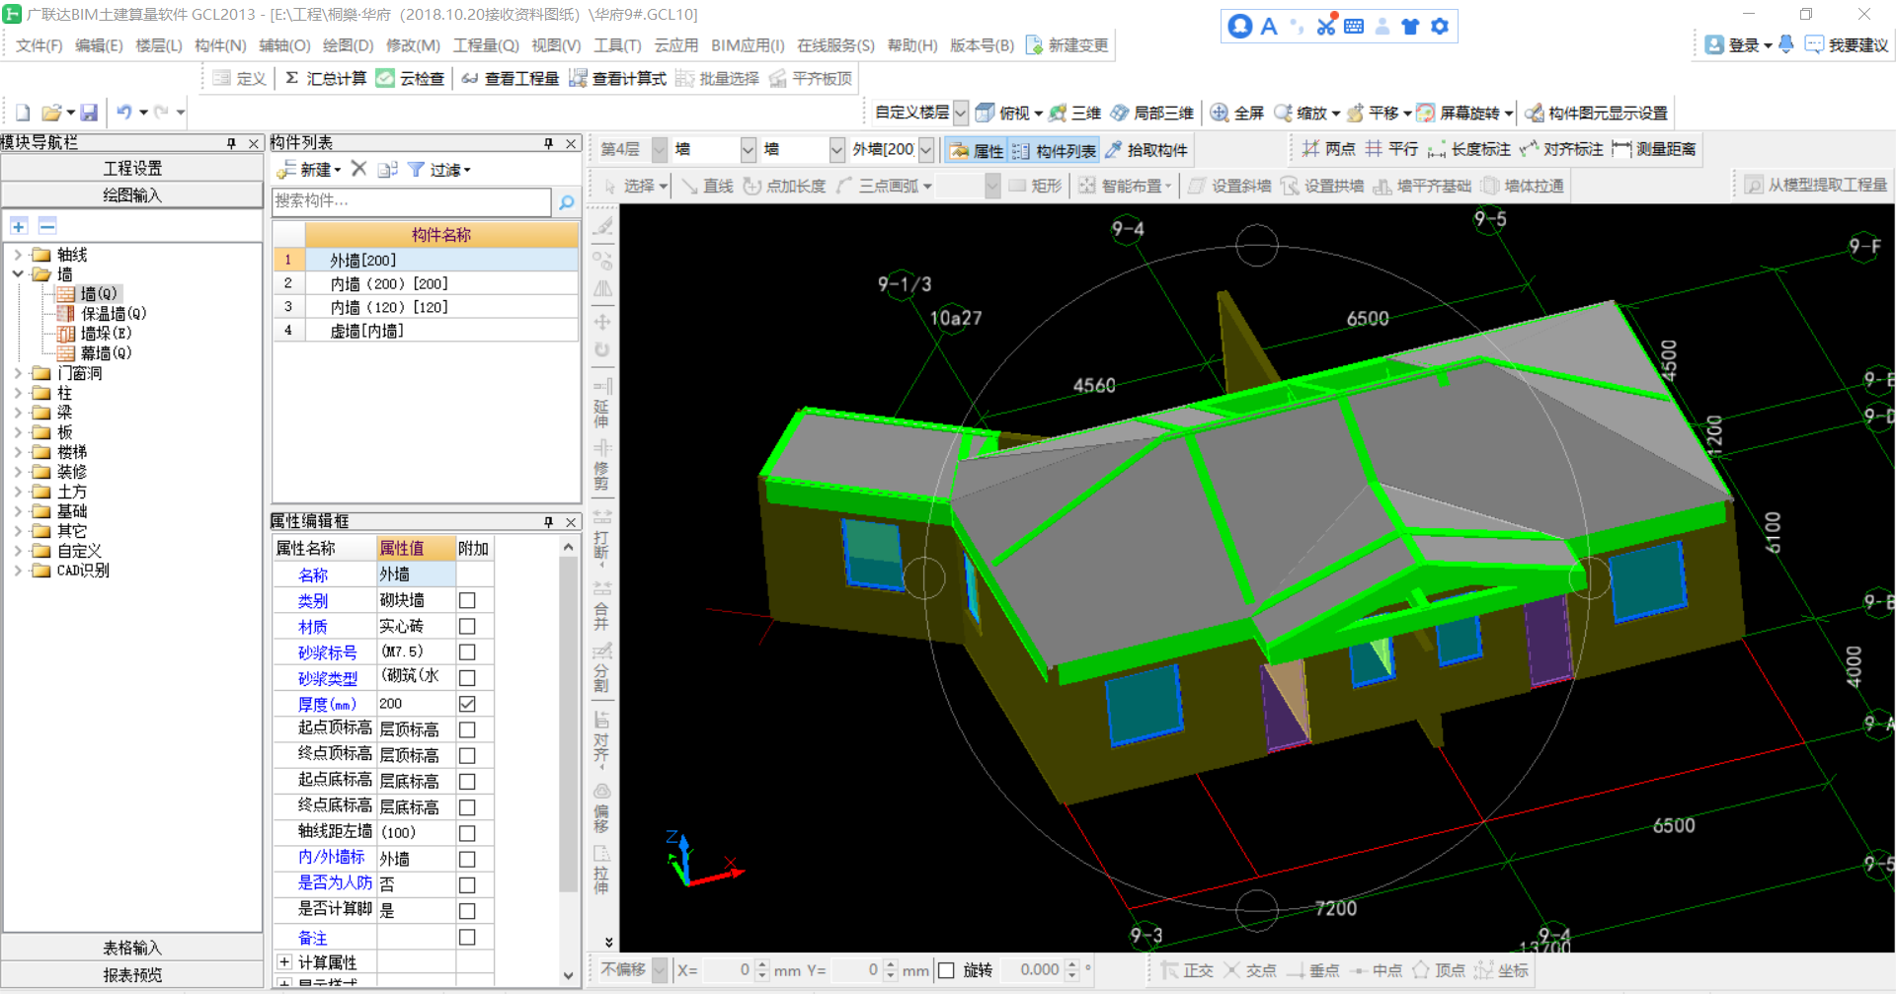Open 构件(N) menu
The height and width of the screenshot is (994, 1896).
220,45
